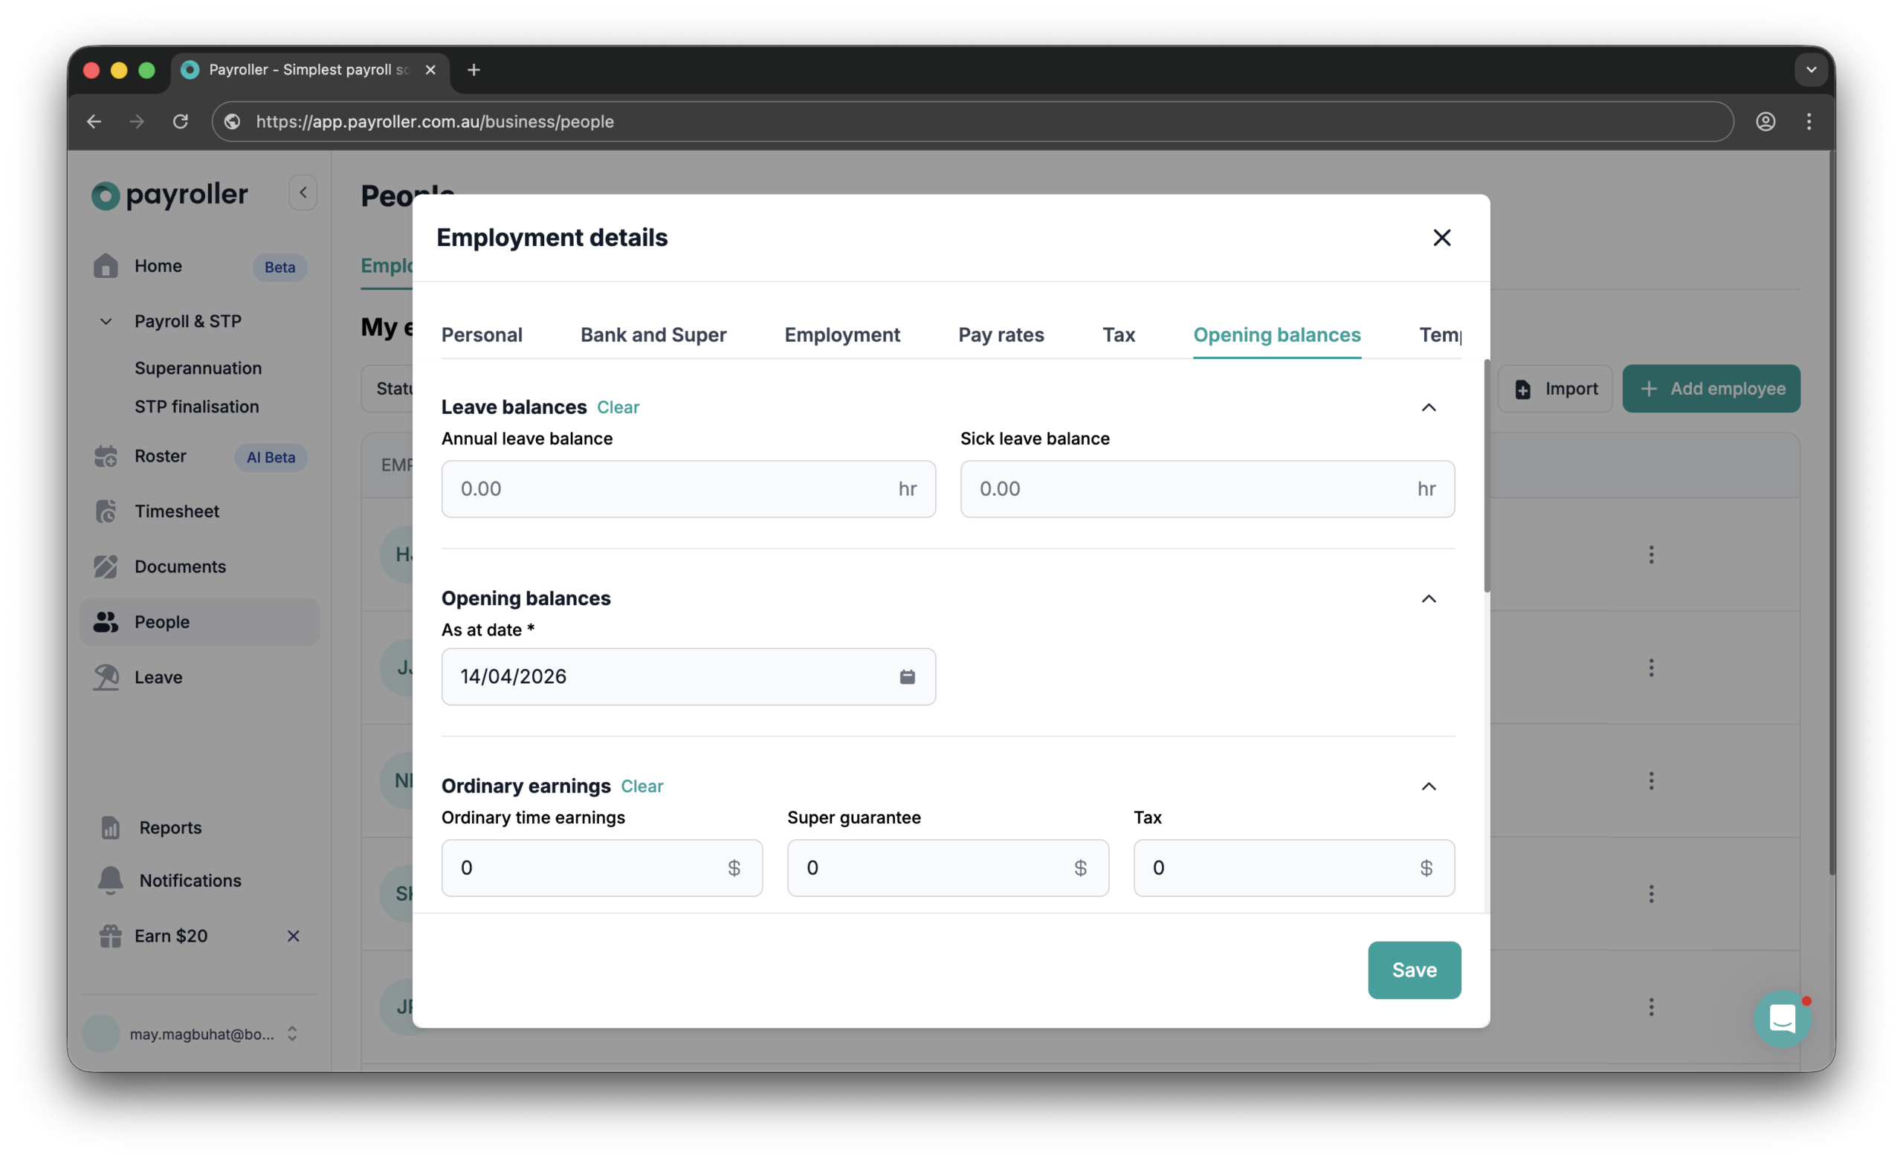1903x1161 pixels.
Task: Open the Roster section from sidebar
Action: (x=161, y=456)
